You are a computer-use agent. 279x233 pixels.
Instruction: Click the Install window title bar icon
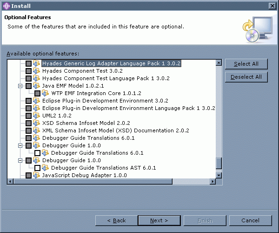(7, 6)
